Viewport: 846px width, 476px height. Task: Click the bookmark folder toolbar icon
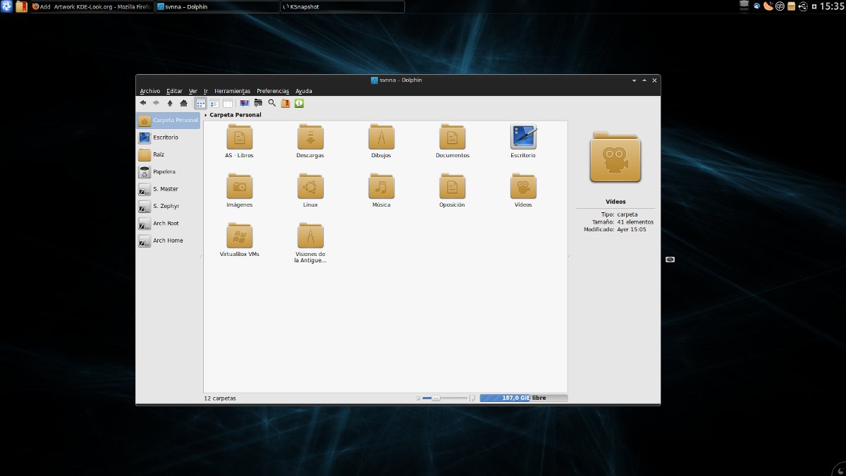[286, 103]
